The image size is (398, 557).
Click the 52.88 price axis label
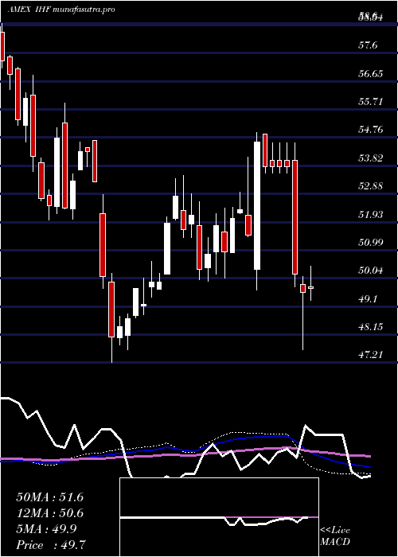370,185
